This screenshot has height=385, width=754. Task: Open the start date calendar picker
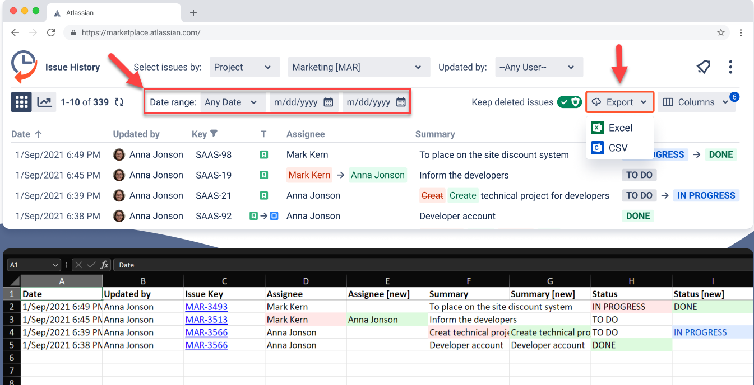pos(329,102)
